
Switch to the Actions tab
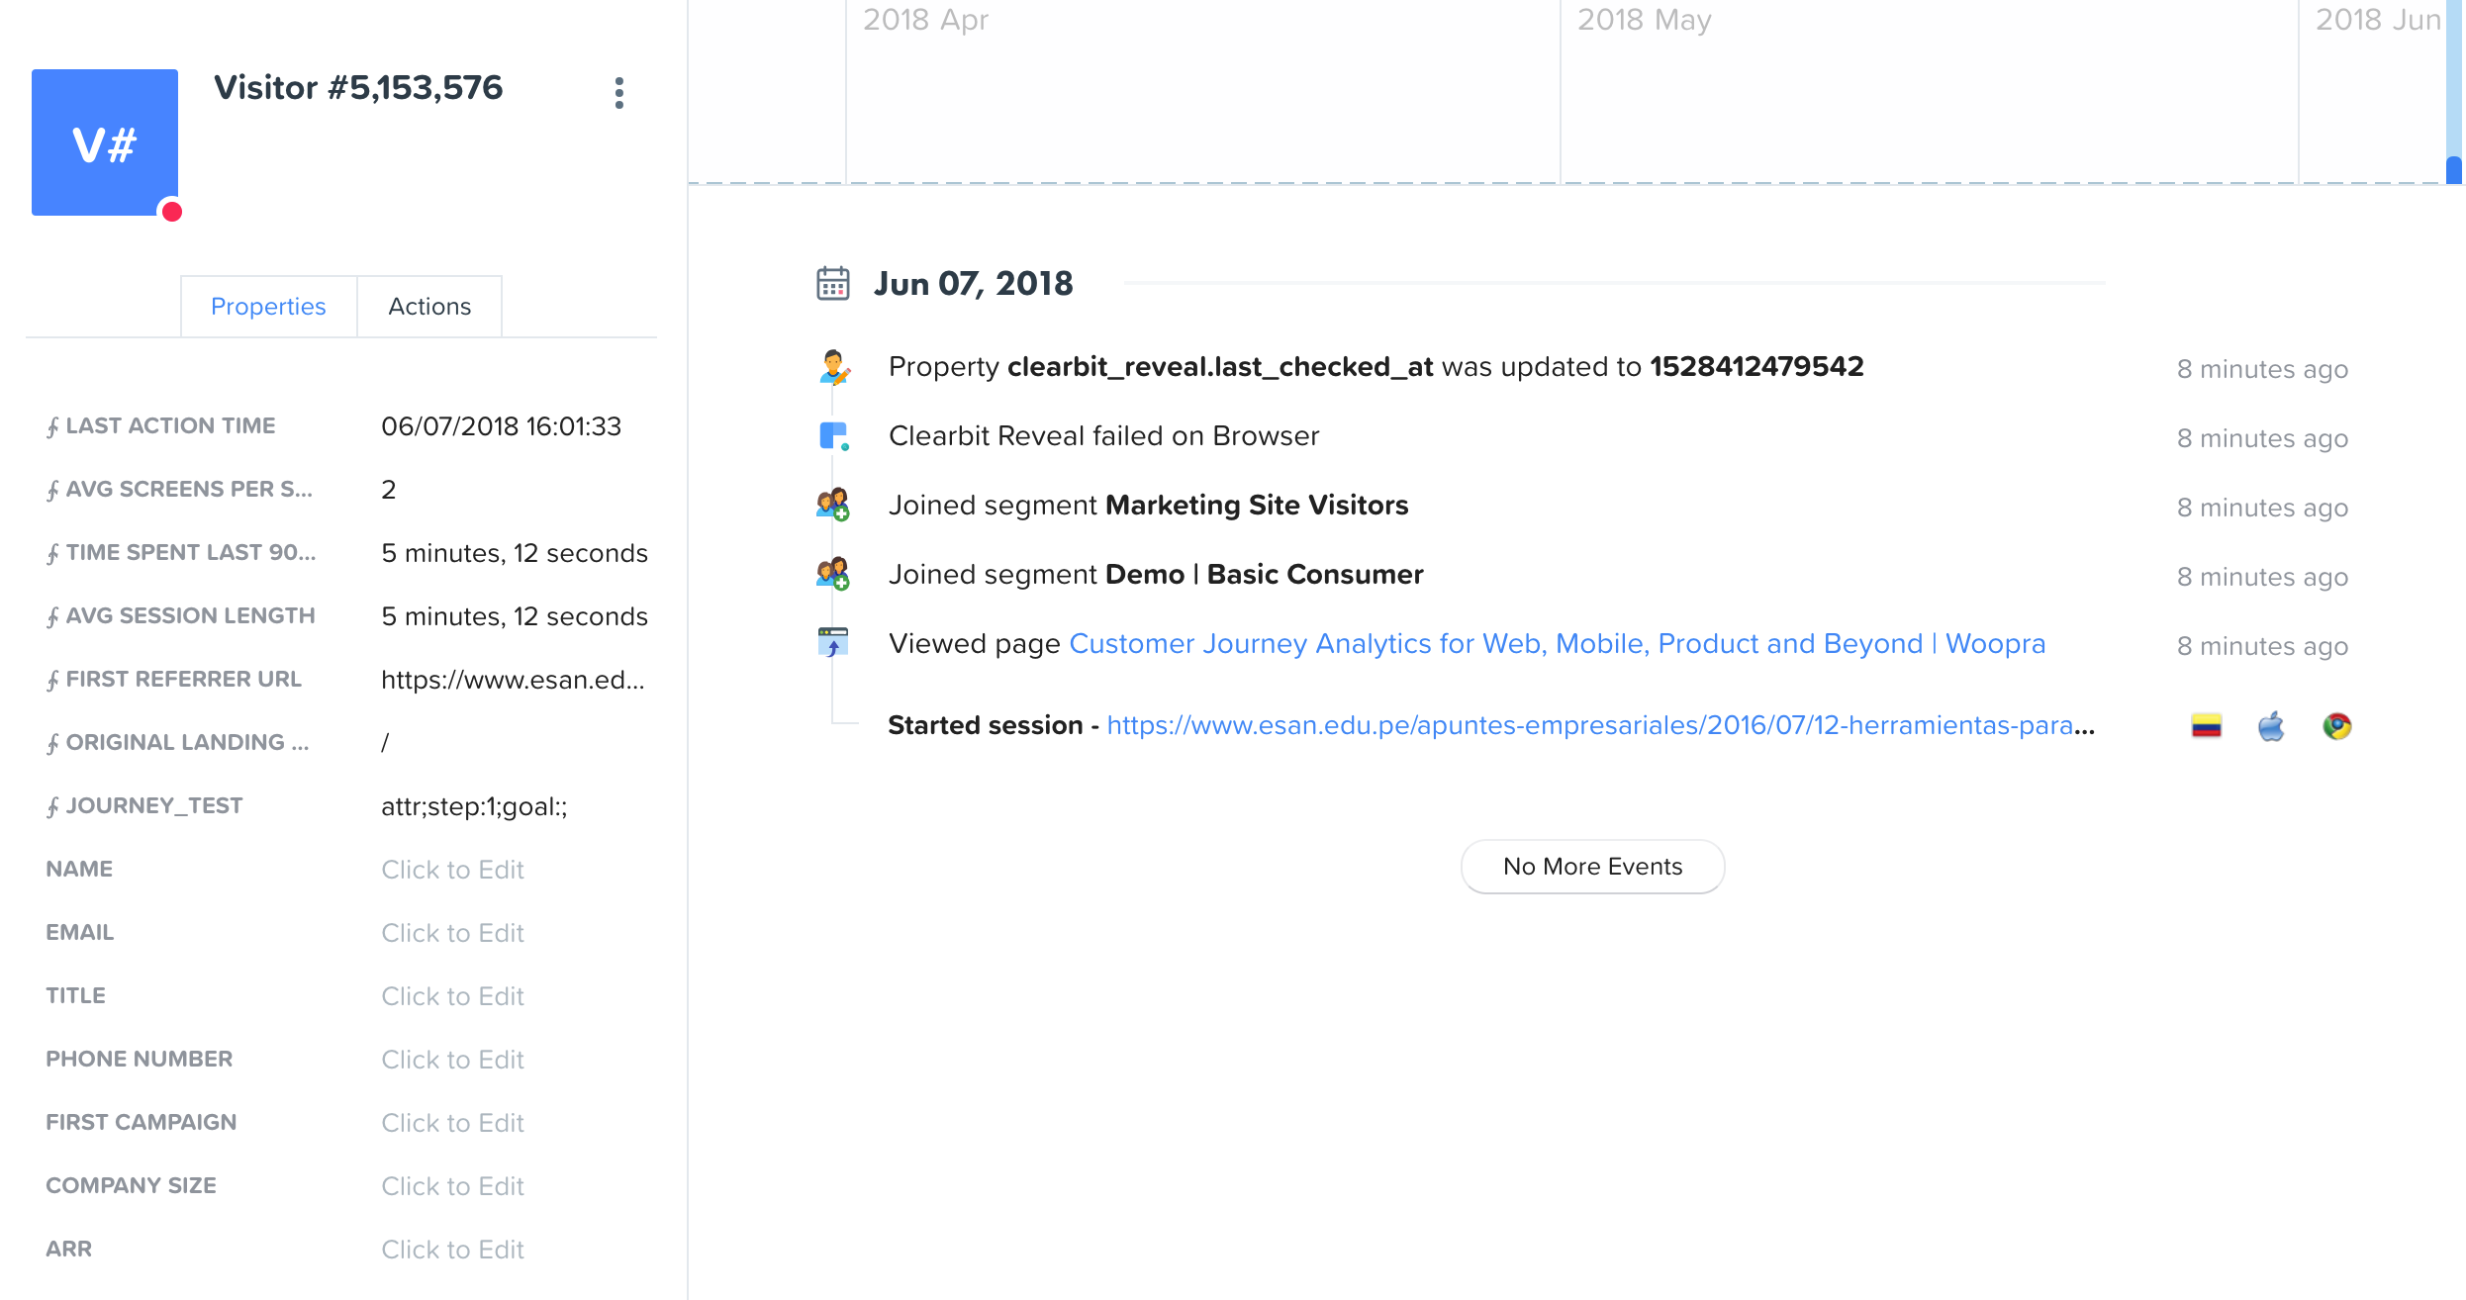pos(429,307)
